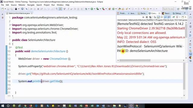Click the Save icon in toolbar

pyautogui.click(x=8, y=9)
